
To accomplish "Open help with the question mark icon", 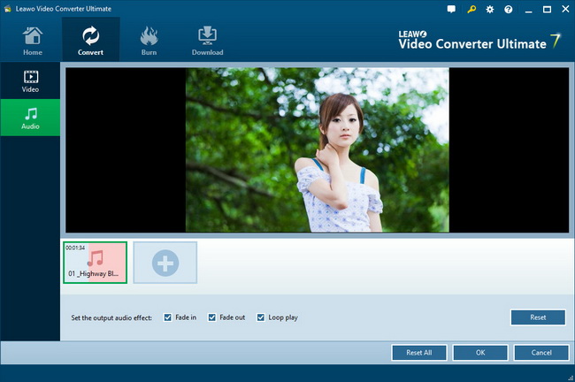I will (508, 9).
